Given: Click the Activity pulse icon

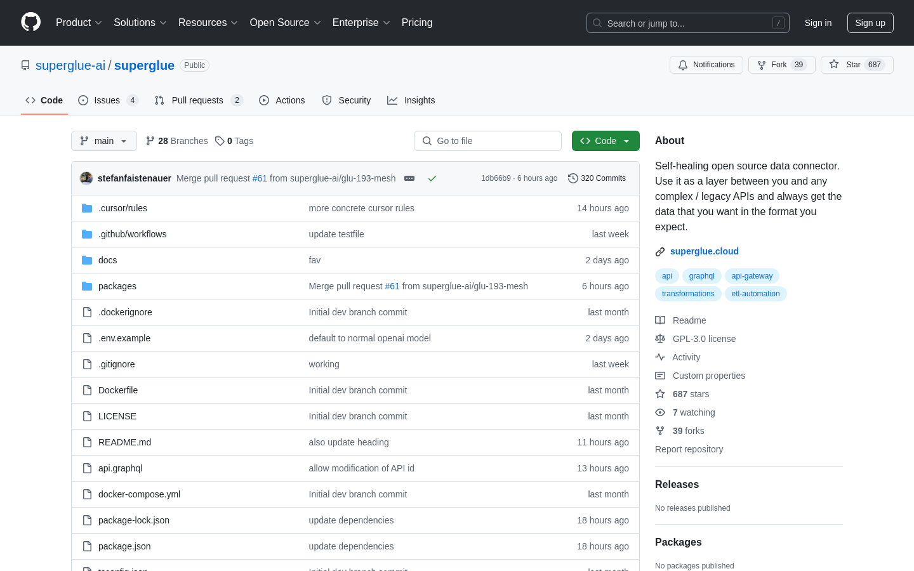Looking at the screenshot, I should tap(660, 357).
